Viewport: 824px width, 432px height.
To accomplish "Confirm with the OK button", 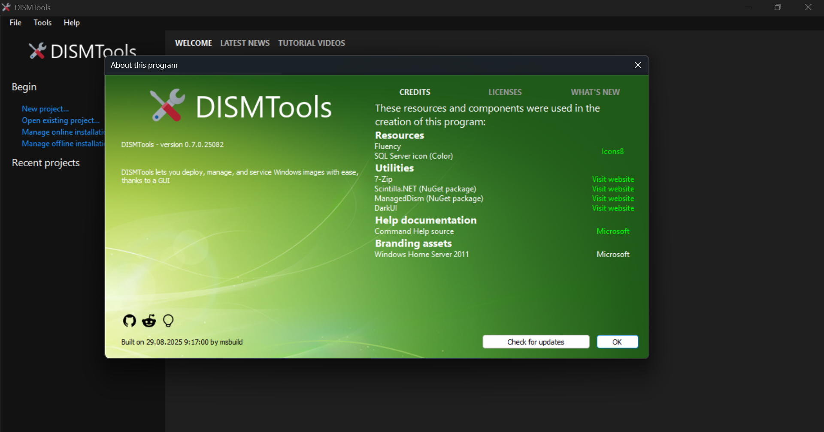I will click(x=617, y=342).
